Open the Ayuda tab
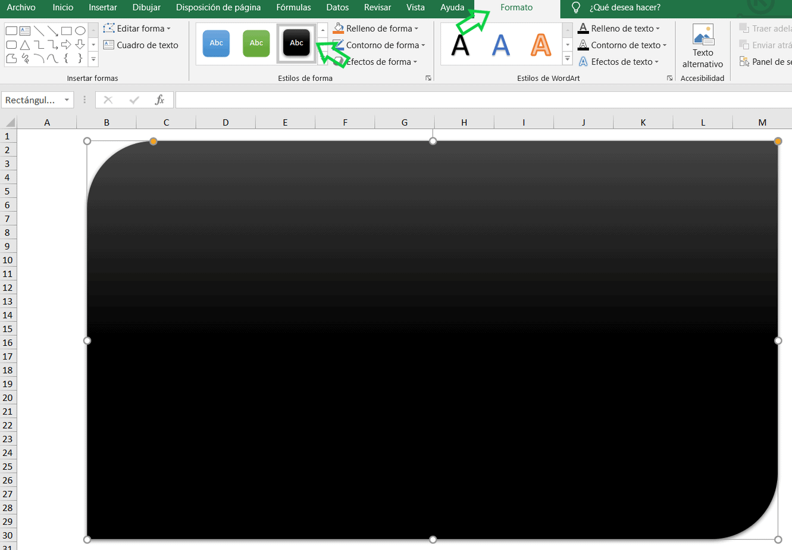The width and height of the screenshot is (792, 550). (x=452, y=8)
